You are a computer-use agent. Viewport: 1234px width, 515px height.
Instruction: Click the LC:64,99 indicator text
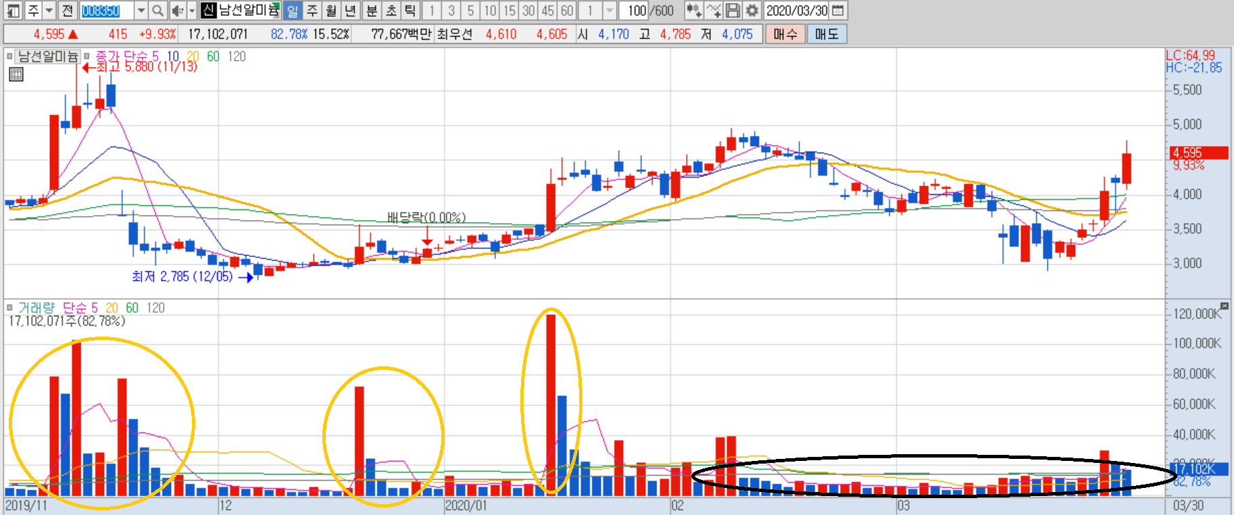[x=1190, y=55]
